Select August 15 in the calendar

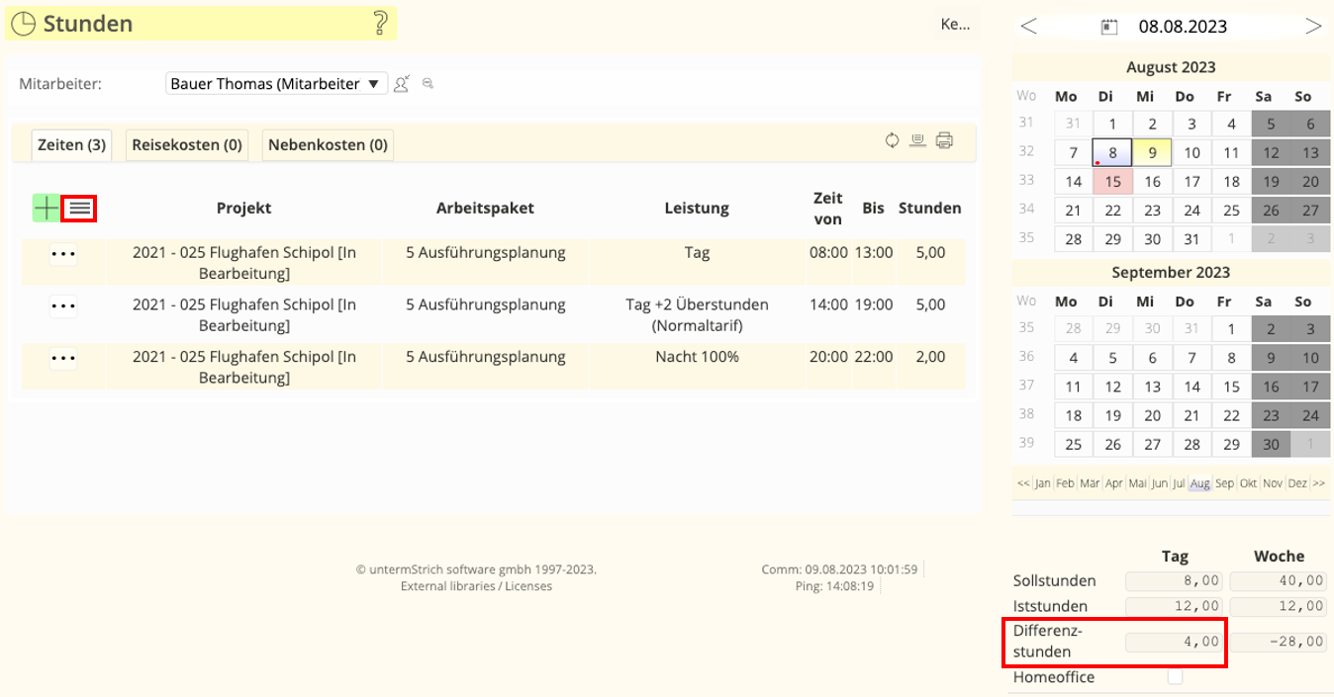1112,182
